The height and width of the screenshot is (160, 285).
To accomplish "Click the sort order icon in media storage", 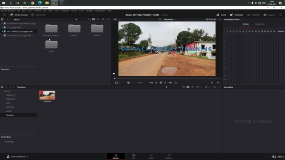I will pyautogui.click(x=89, y=20).
